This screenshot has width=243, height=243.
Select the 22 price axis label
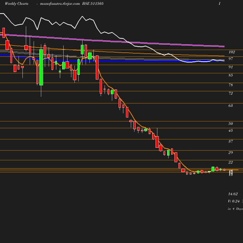tap(230, 162)
